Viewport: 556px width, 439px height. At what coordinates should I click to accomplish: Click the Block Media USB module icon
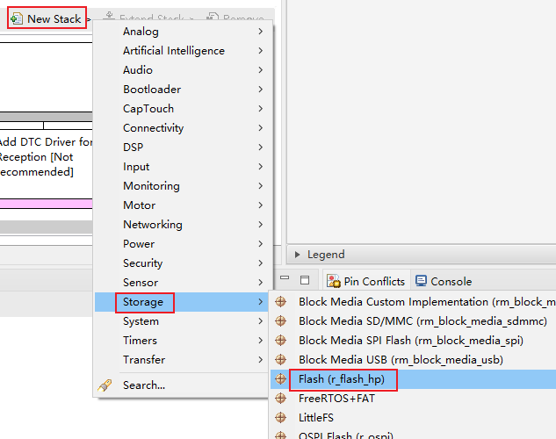tap(281, 360)
